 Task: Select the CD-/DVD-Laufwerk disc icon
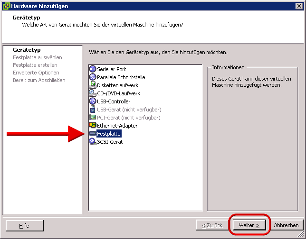93,93
